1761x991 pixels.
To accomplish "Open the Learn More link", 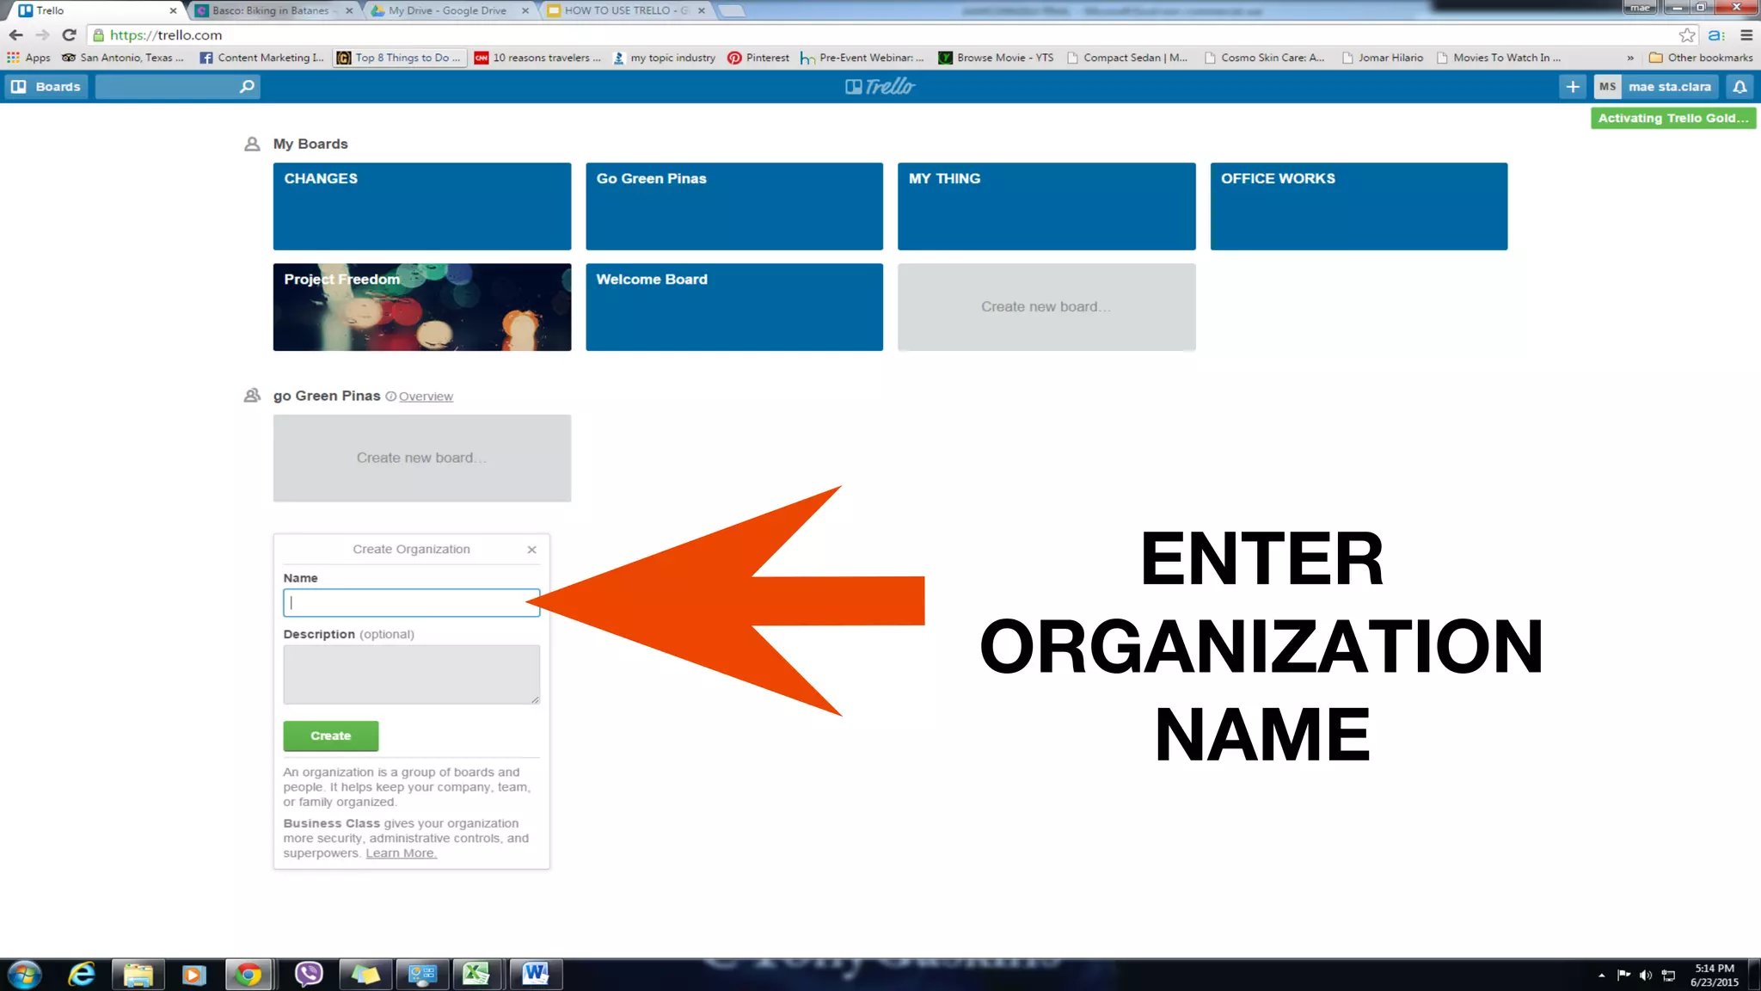I will (401, 853).
